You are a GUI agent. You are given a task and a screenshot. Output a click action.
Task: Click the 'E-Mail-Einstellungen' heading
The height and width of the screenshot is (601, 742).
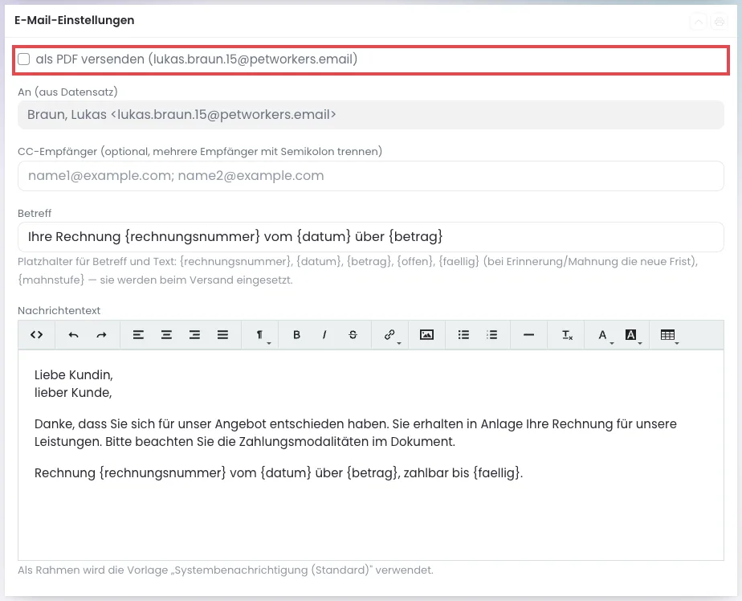(x=75, y=20)
